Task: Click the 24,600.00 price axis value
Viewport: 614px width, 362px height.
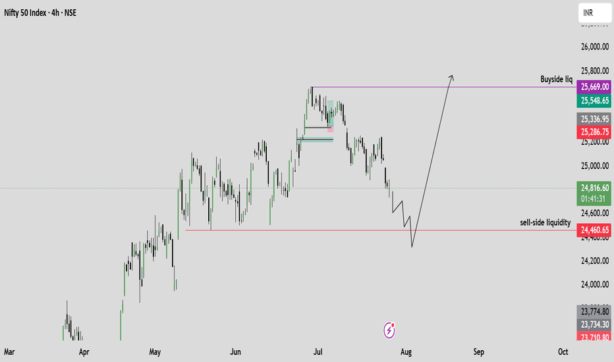Action: [595, 213]
